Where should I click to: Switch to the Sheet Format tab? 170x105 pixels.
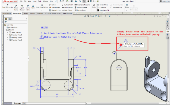tap(67, 13)
